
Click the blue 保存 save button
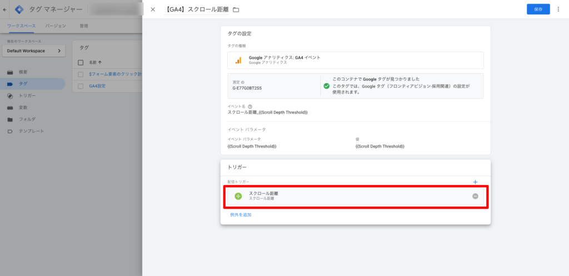(x=538, y=9)
